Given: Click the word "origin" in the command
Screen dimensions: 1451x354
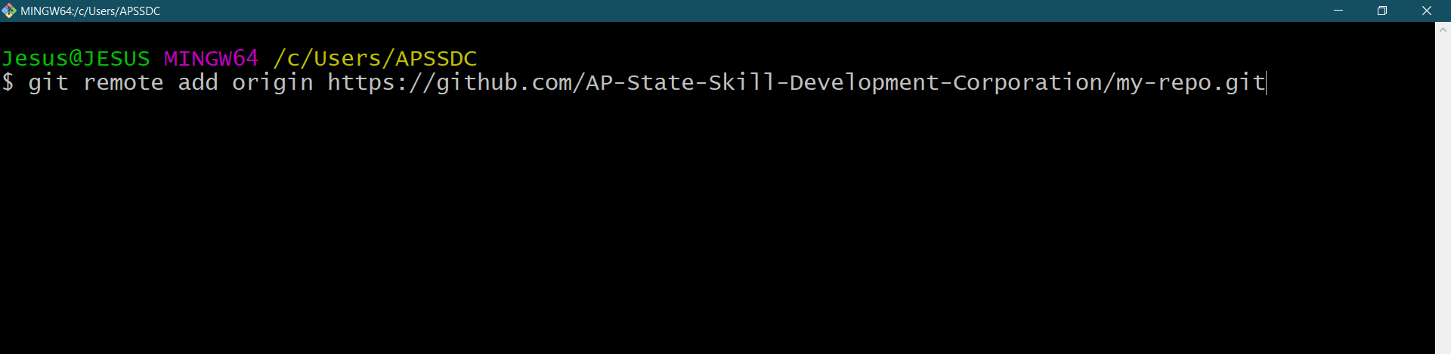Looking at the screenshot, I should [x=273, y=82].
